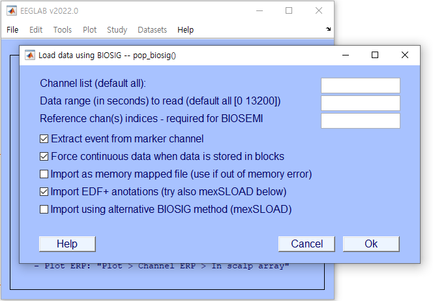Minimize the pop_biosig dialog
This screenshot has height=301, width=433.
pyautogui.click(x=346, y=55)
